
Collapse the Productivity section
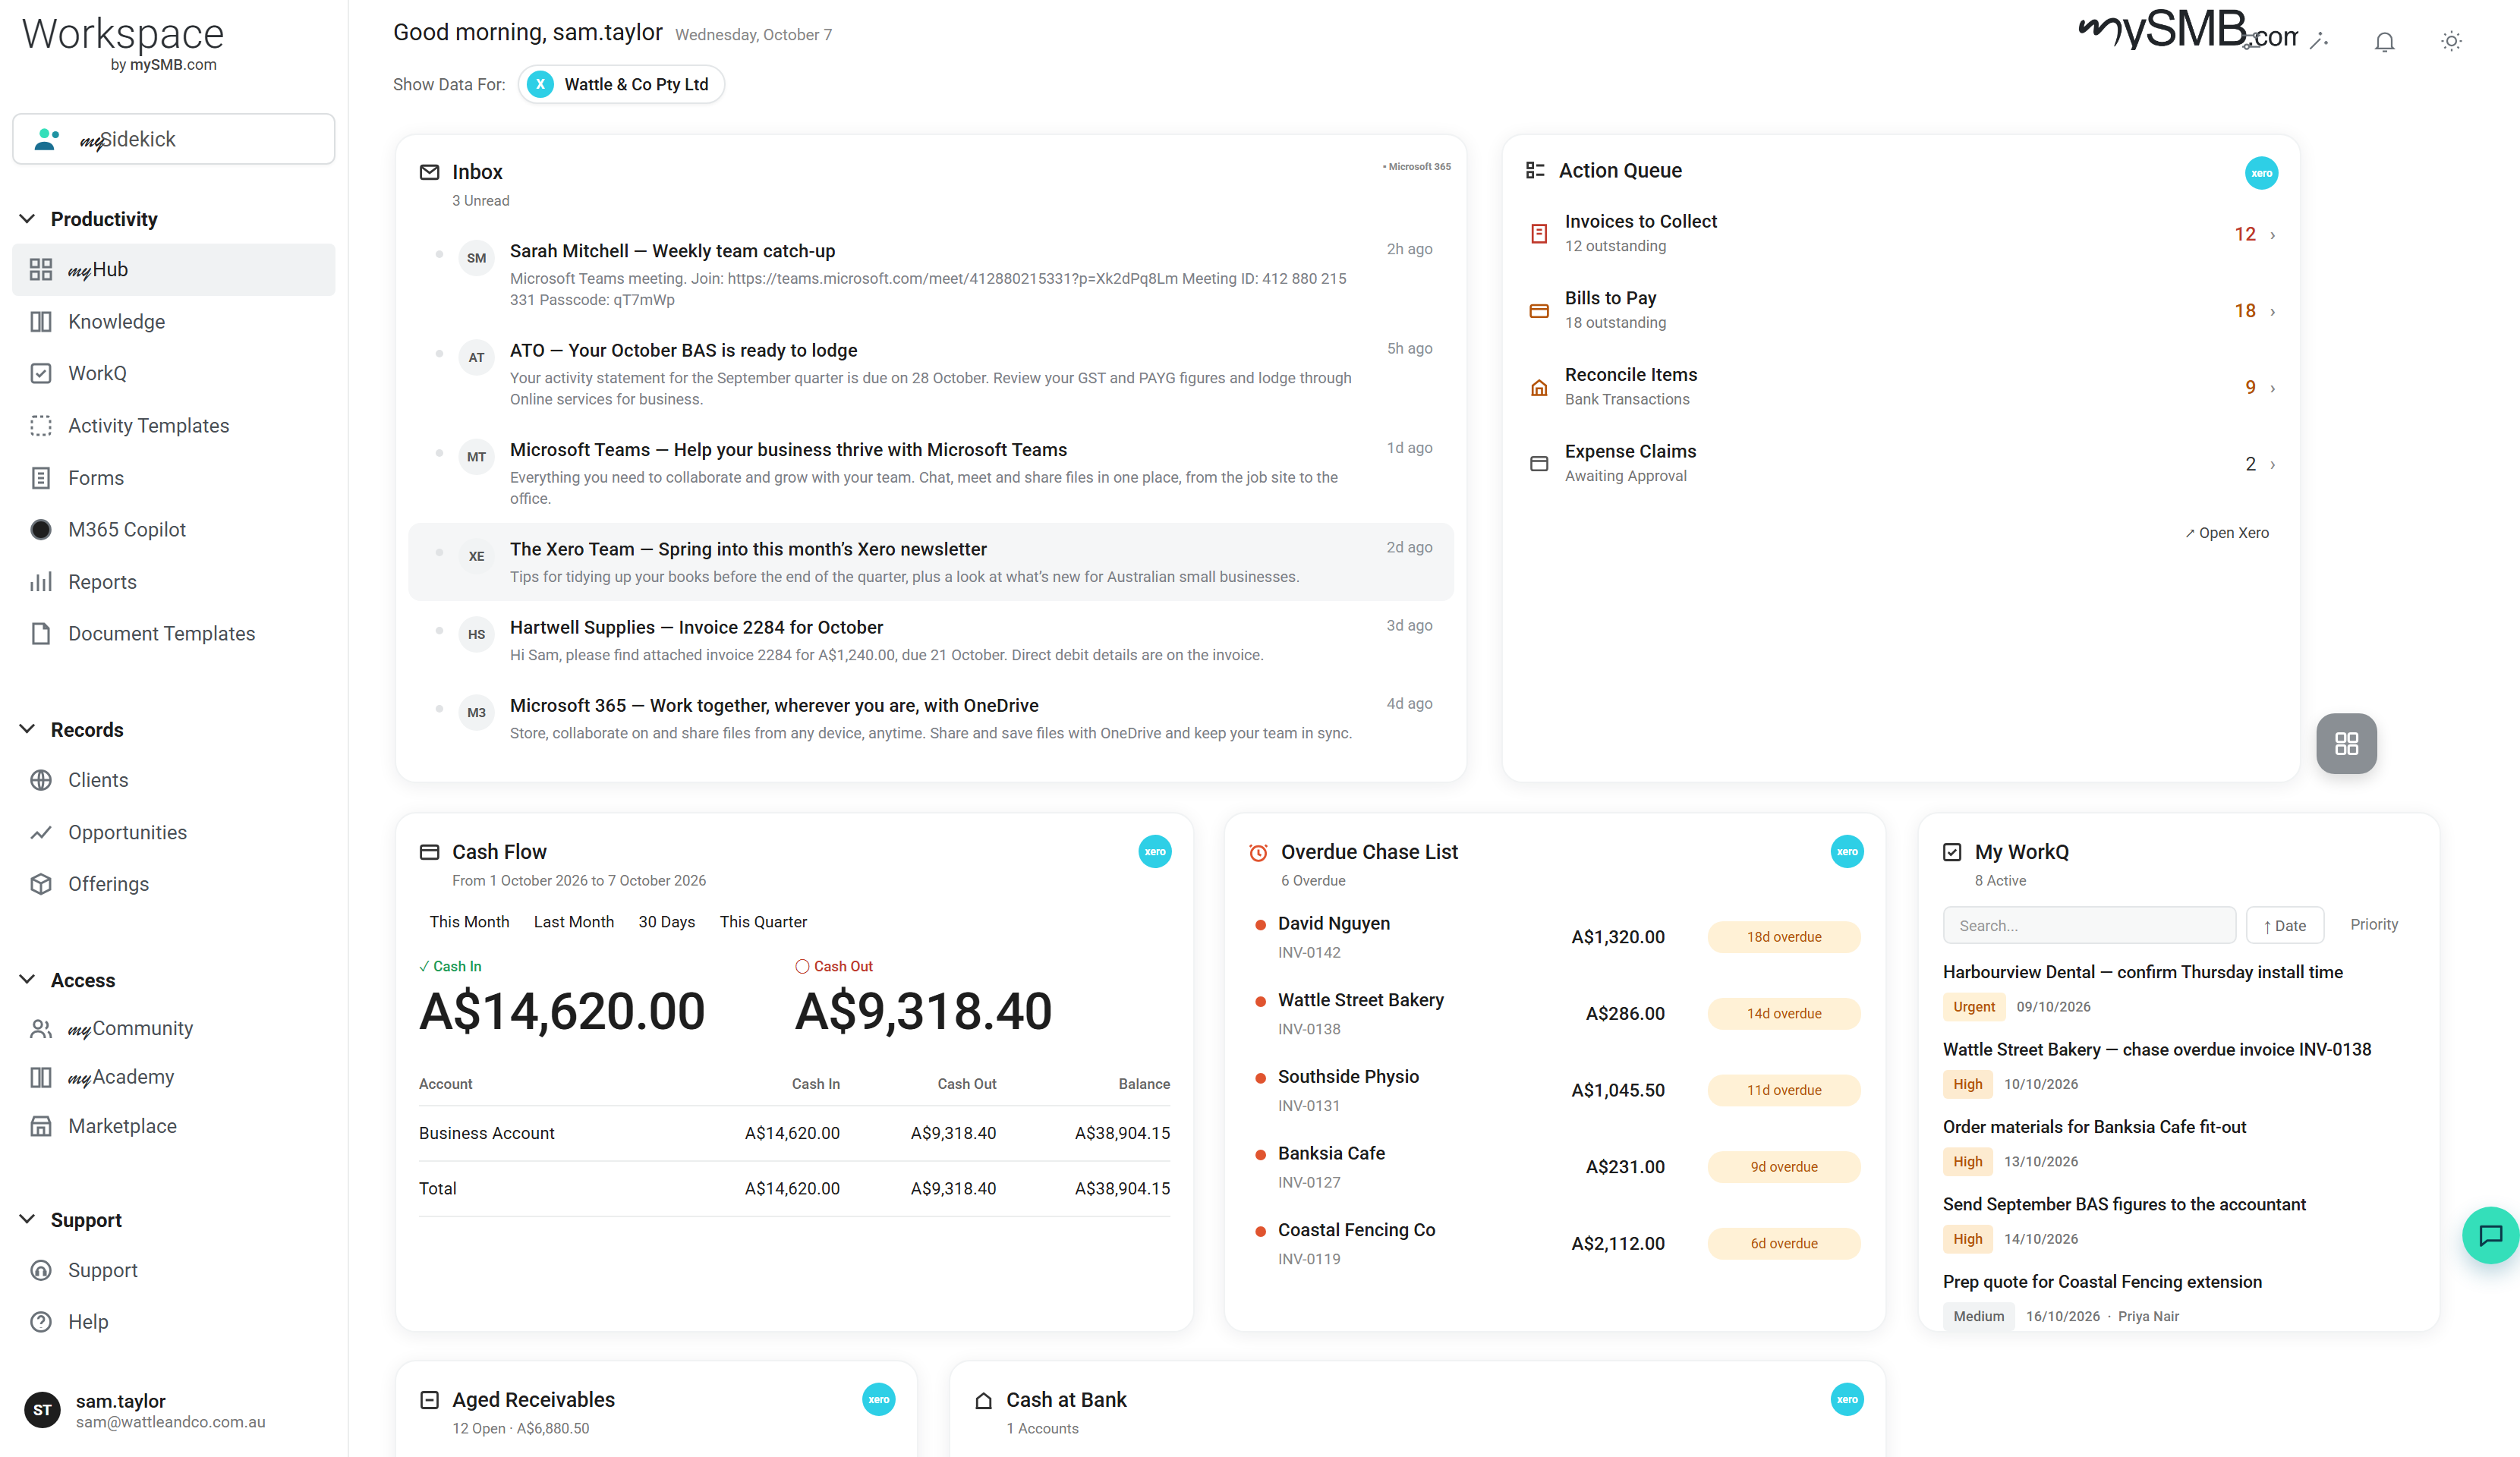click(x=28, y=219)
